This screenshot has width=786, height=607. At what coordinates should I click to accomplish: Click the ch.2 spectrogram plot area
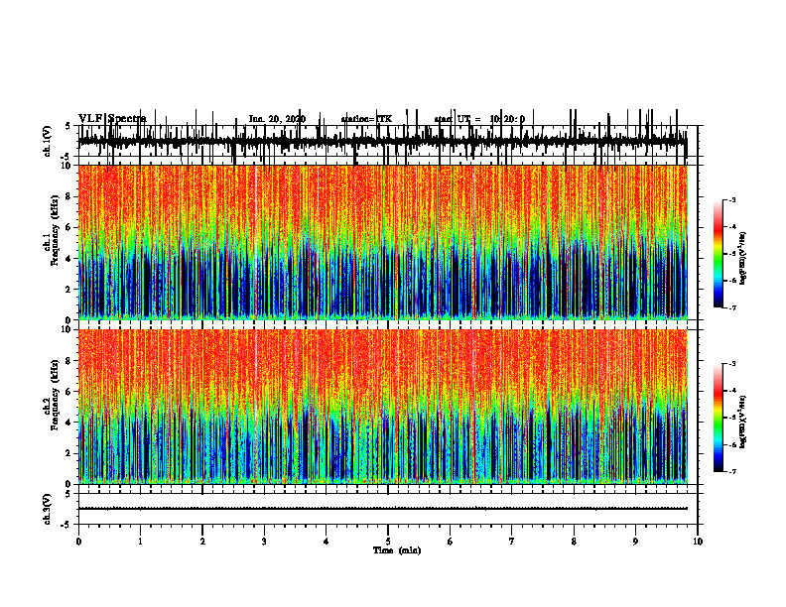(383, 407)
